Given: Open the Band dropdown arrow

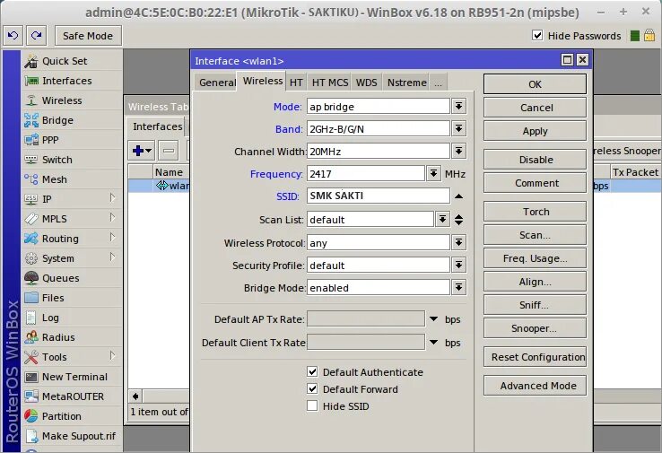Looking at the screenshot, I should pyautogui.click(x=459, y=129).
